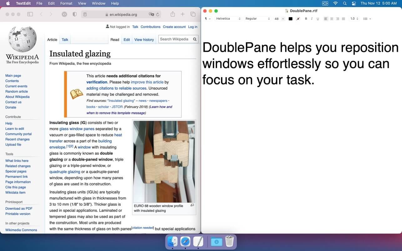Go forward in Safari history
Screen dimensions: 402x251
(x=51, y=14)
